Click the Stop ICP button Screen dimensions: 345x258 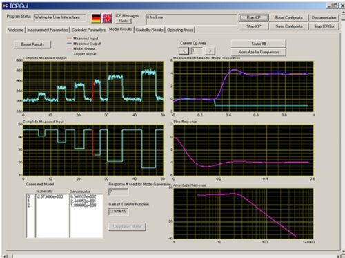pyautogui.click(x=253, y=26)
